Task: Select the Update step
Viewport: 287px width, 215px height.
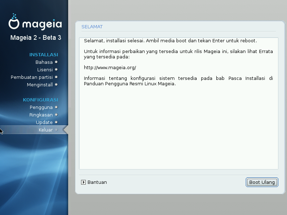Action: [x=44, y=122]
